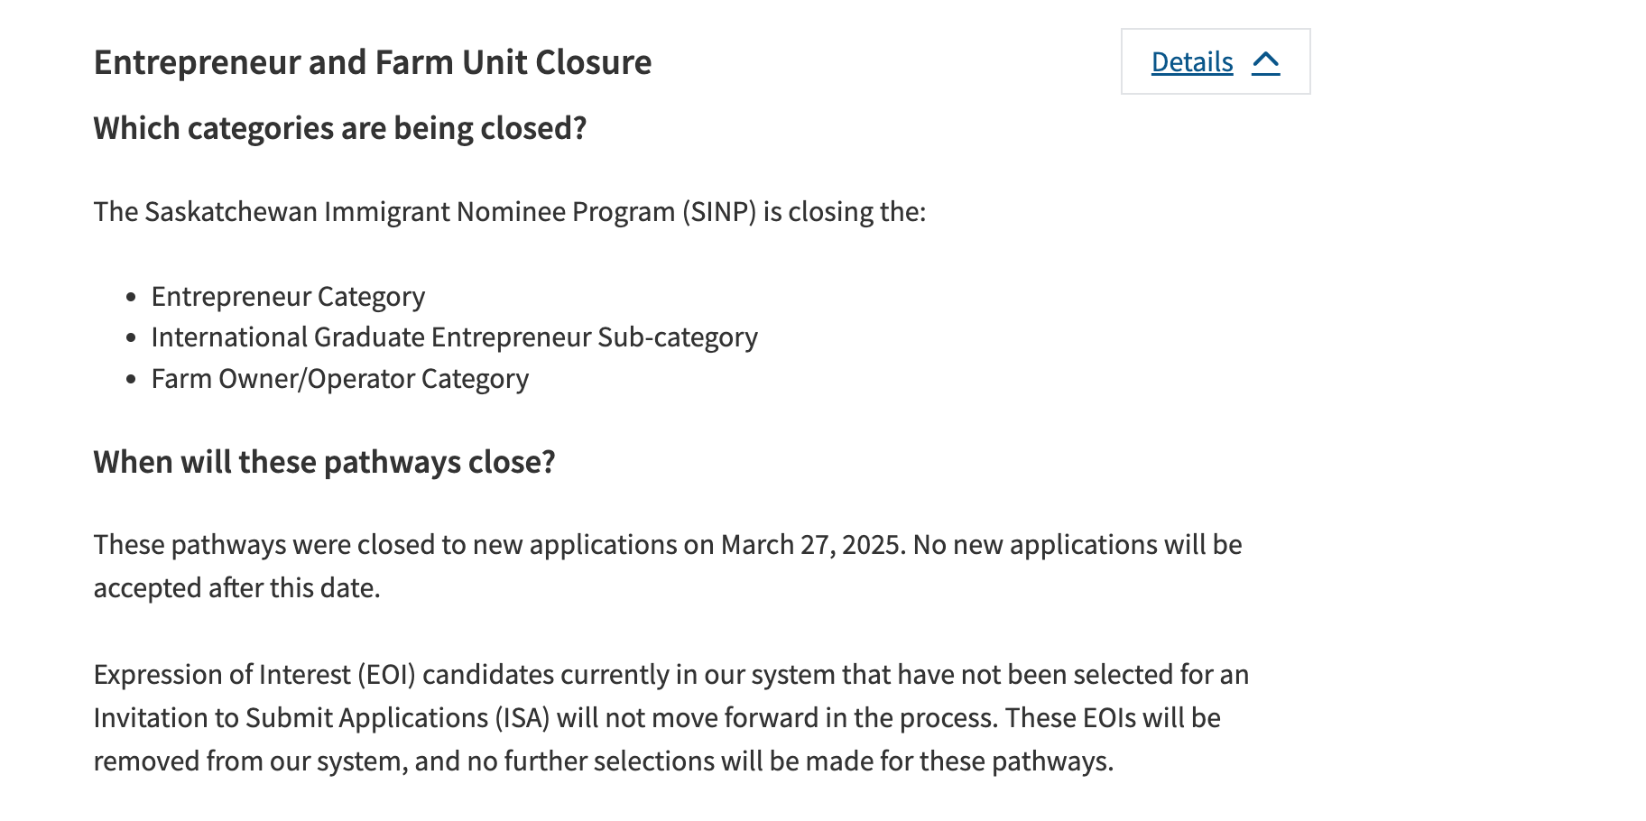Click the Entrepreneur Category list item
The width and height of the screenshot is (1646, 821).
click(288, 297)
